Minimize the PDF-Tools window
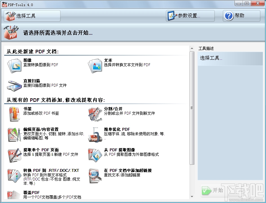The image size is (266, 203). [239, 4]
